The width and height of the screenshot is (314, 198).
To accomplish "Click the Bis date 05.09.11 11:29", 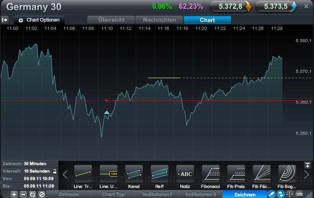I will 39,186.
